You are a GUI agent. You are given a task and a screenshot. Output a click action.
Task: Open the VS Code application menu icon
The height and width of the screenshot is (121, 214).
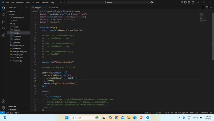3,2
